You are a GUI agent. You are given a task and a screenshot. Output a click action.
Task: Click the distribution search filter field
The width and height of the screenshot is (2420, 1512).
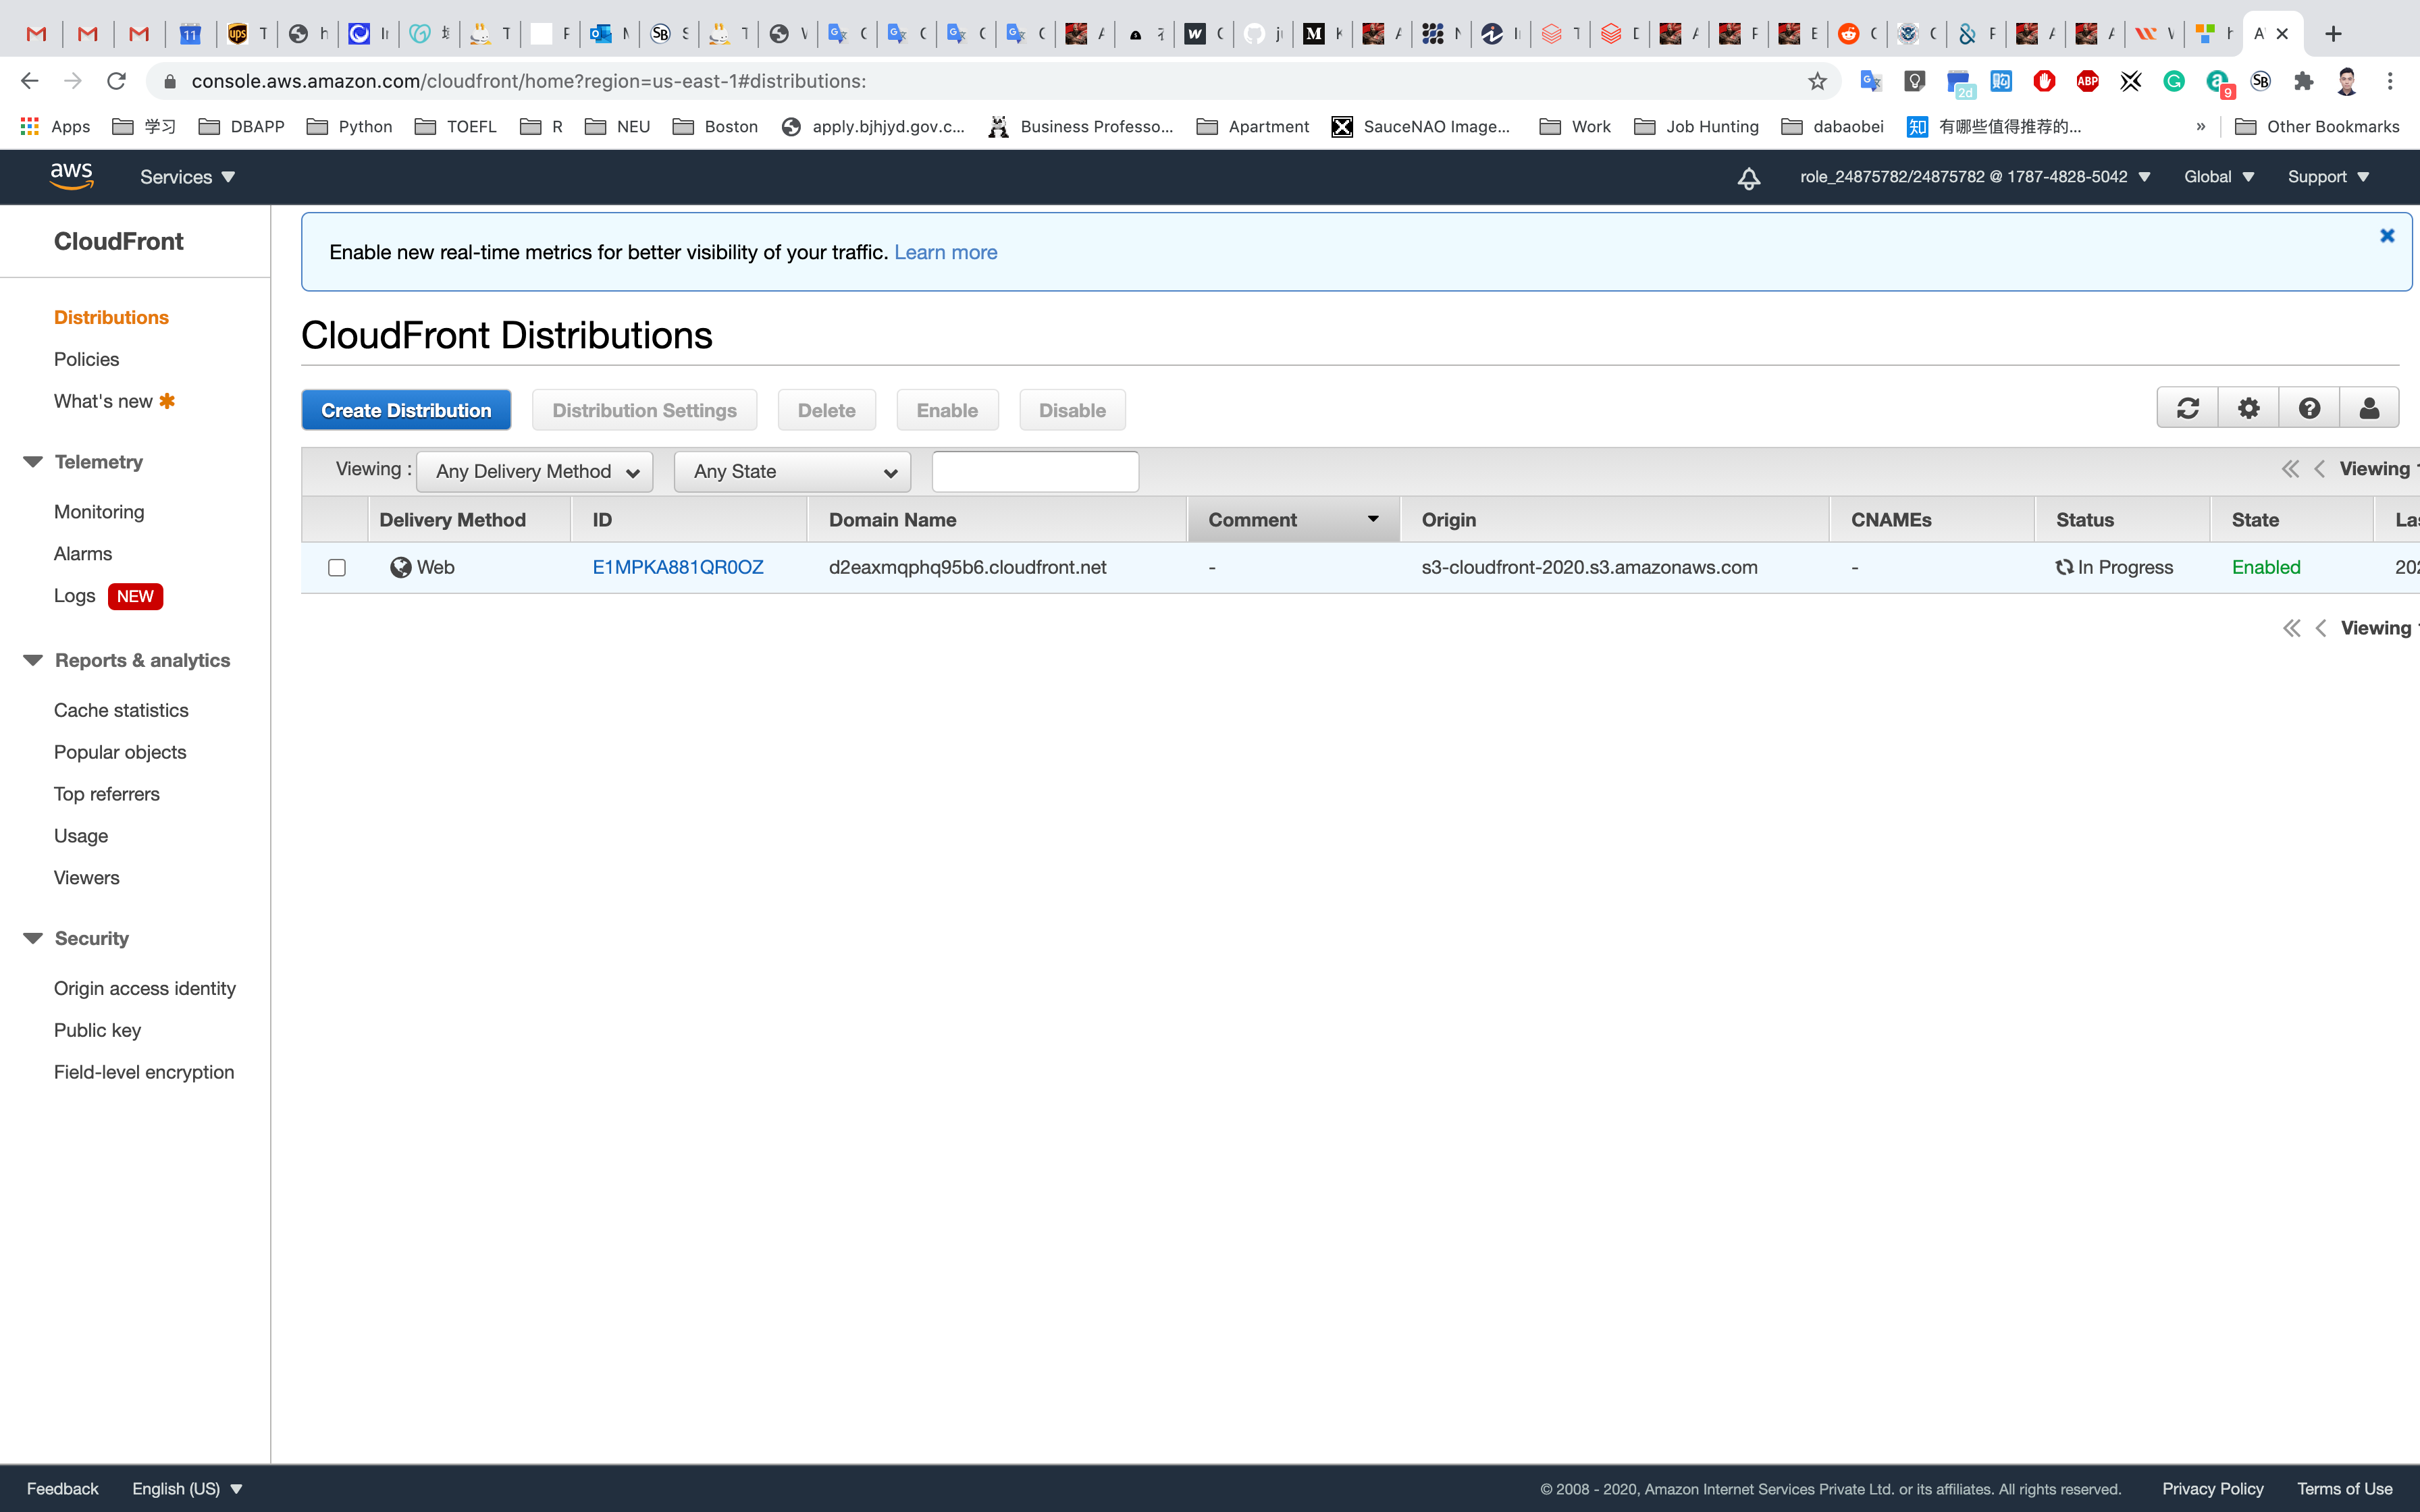[1034, 471]
